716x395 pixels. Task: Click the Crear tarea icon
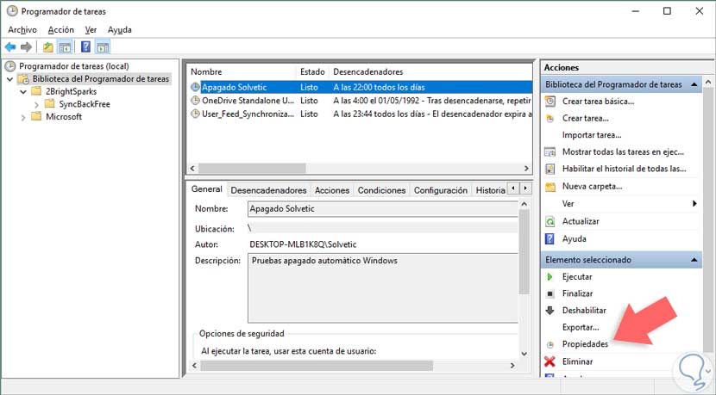550,119
